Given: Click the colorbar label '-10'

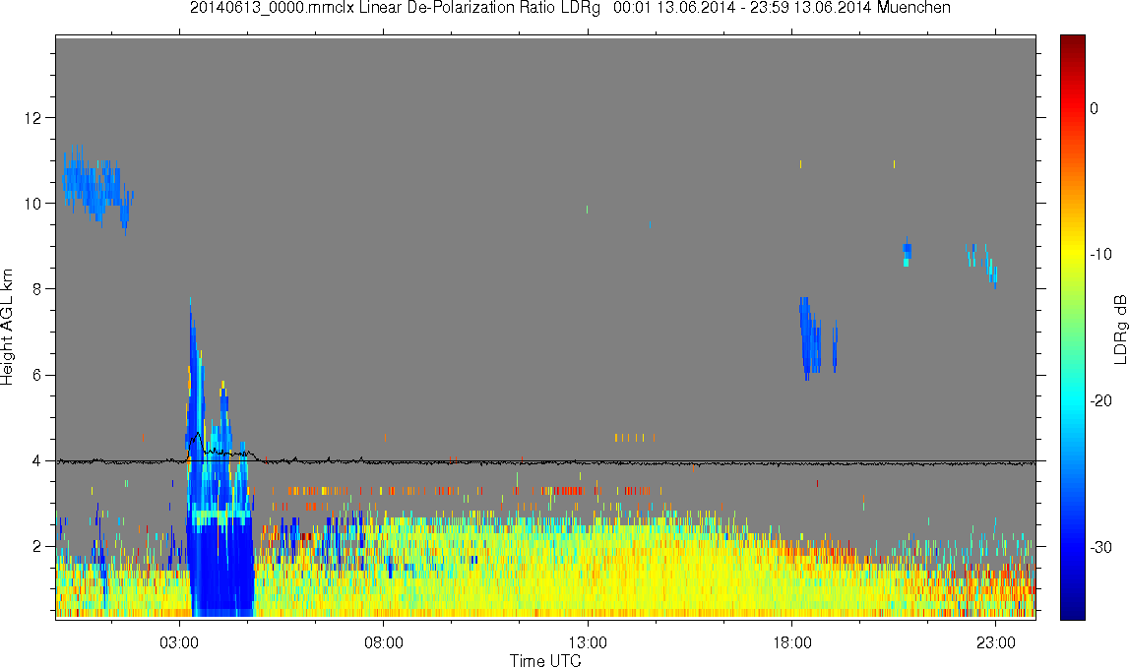Looking at the screenshot, I should click(1100, 254).
